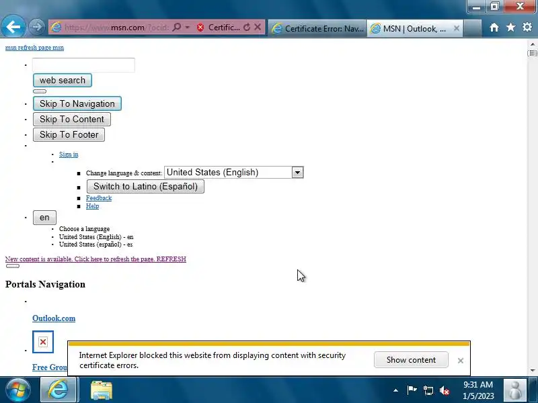Image resolution: width=538 pixels, height=403 pixels.
Task: Open a new blank tab
Action: coord(473,28)
